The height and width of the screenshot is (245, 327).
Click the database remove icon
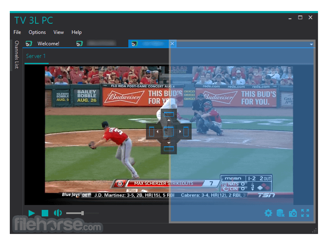click(x=280, y=213)
